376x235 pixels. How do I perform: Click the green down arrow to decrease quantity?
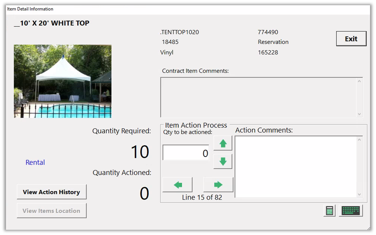point(223,161)
